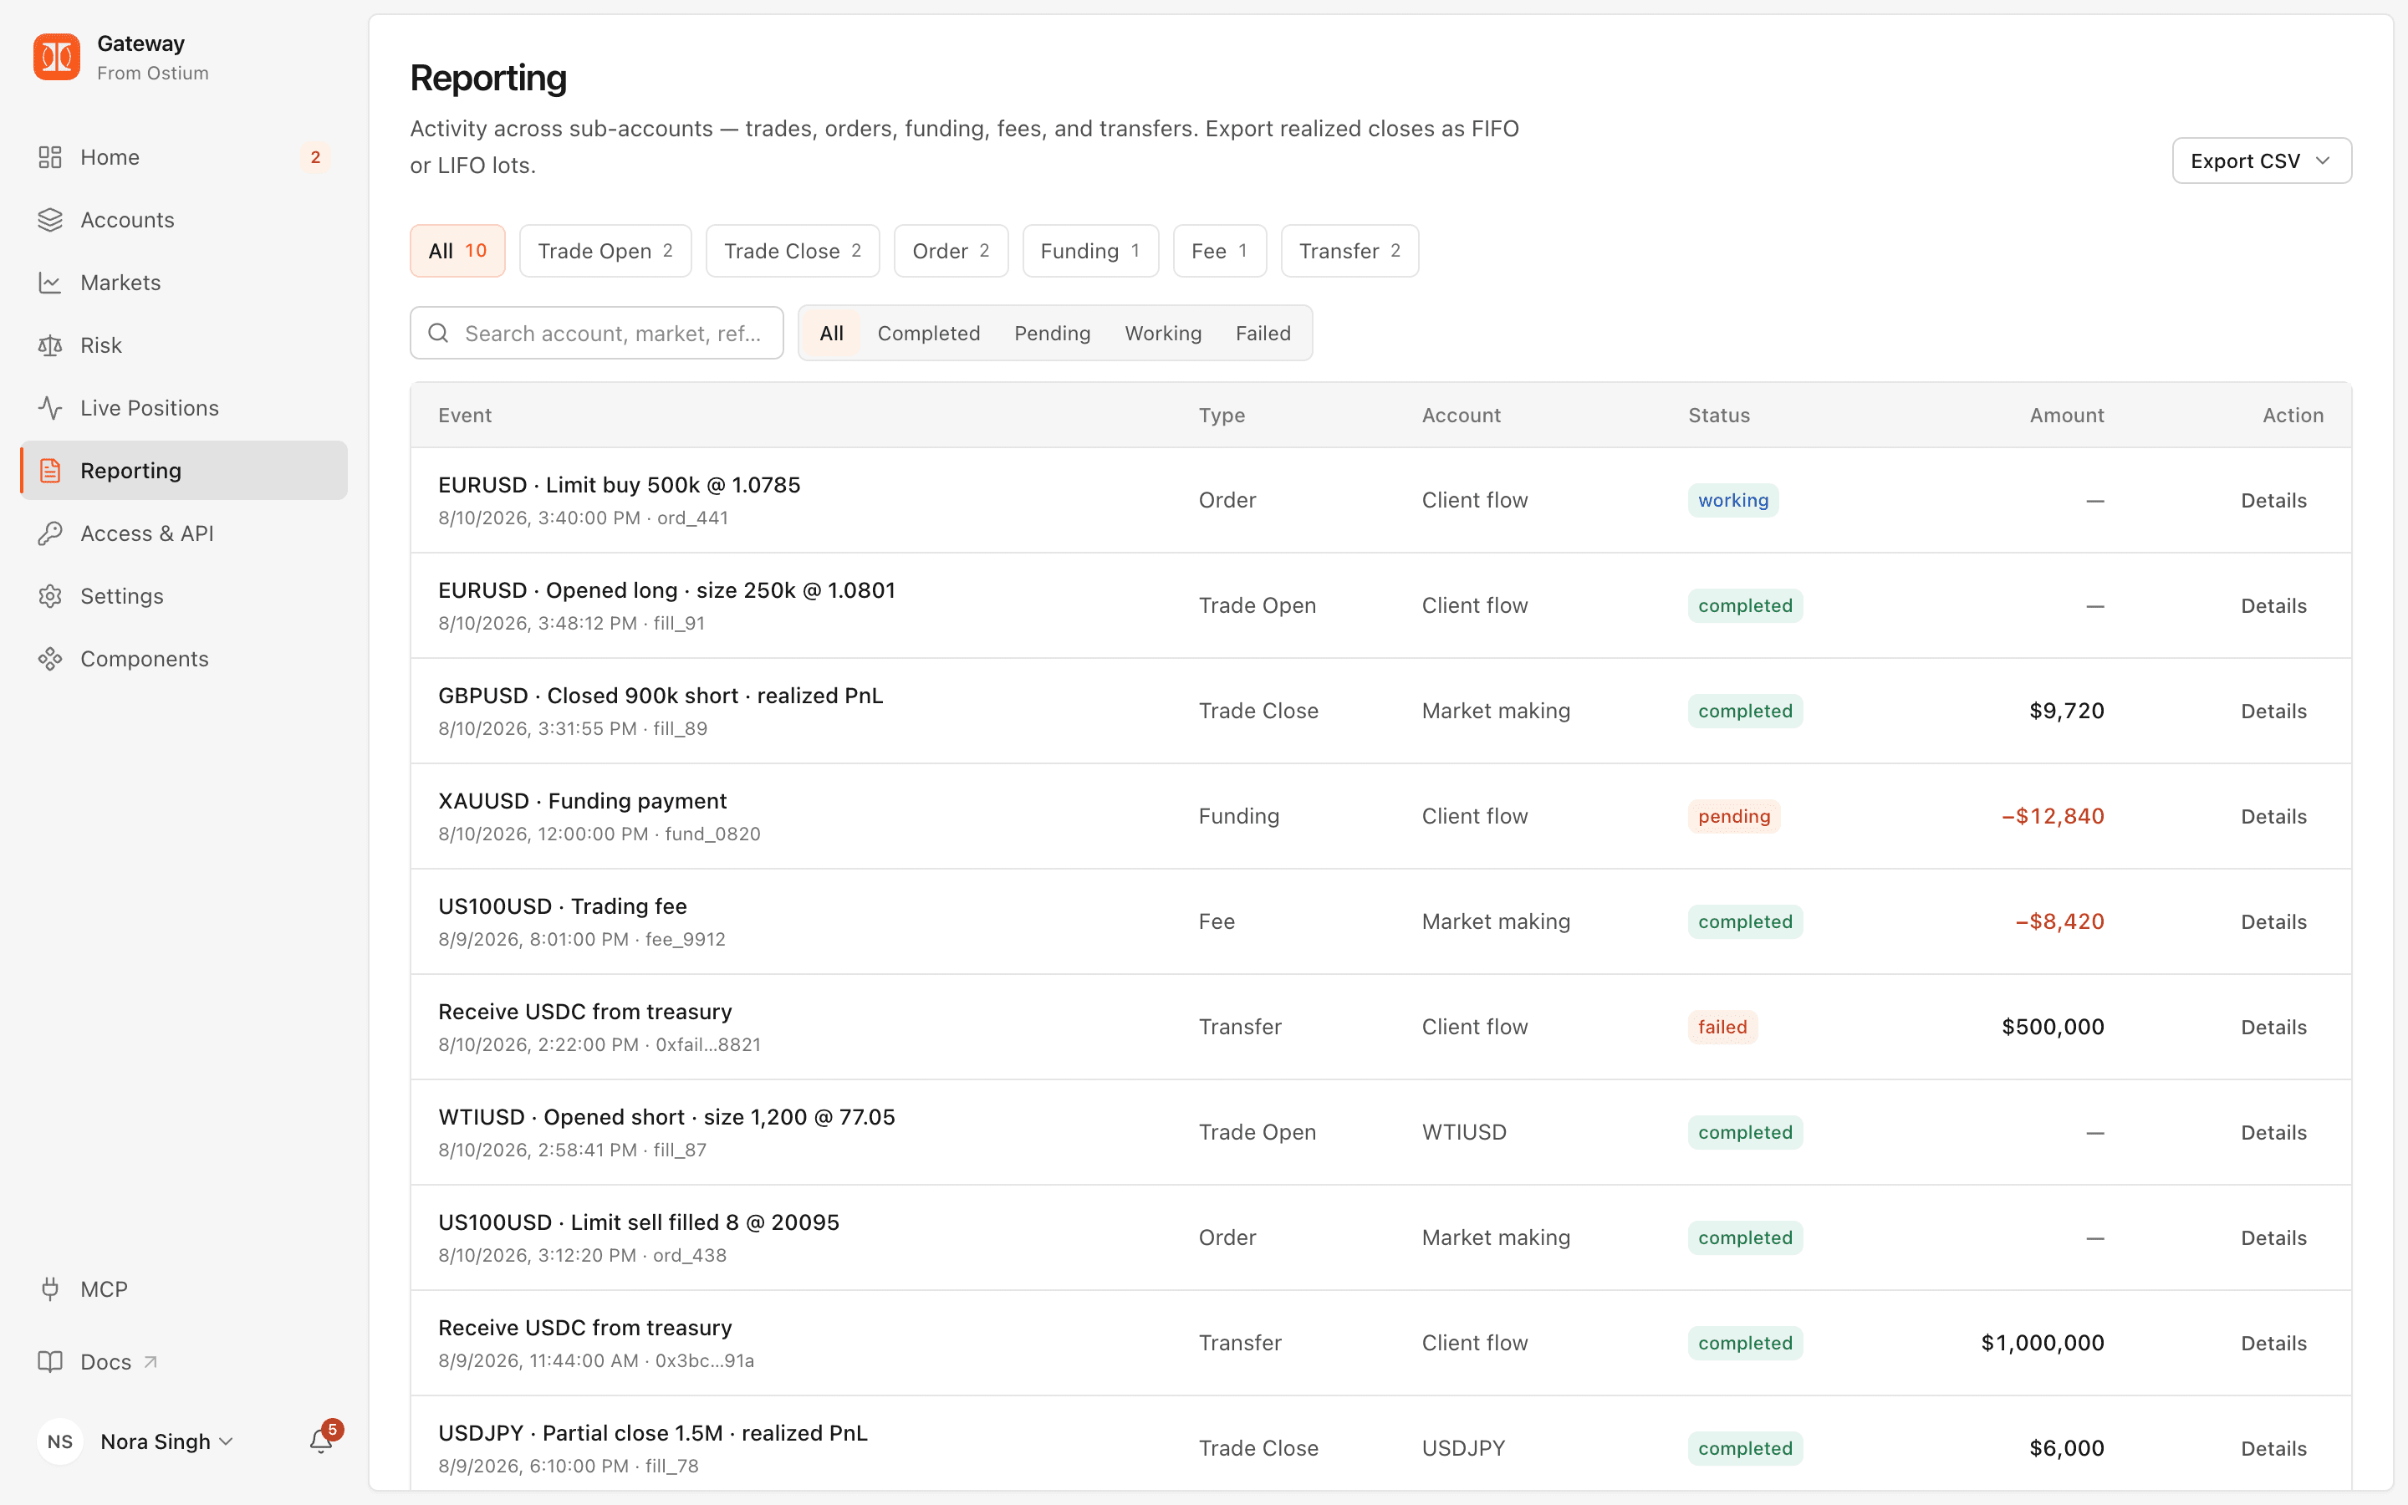Filter status to Failed
Viewport: 2408px width, 1505px height.
point(1263,334)
